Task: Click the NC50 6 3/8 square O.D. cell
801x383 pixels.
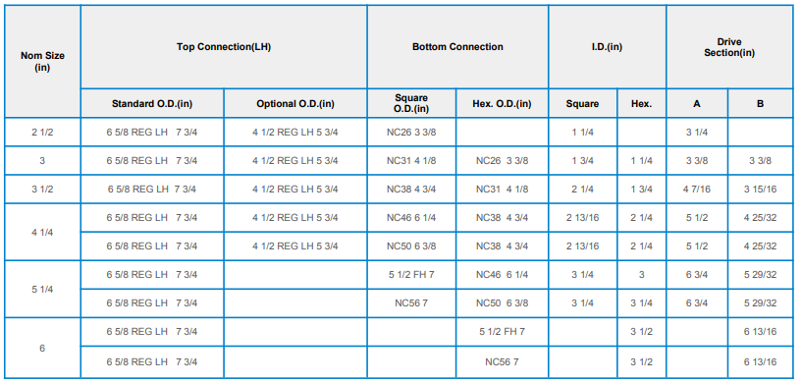Action: tap(411, 246)
